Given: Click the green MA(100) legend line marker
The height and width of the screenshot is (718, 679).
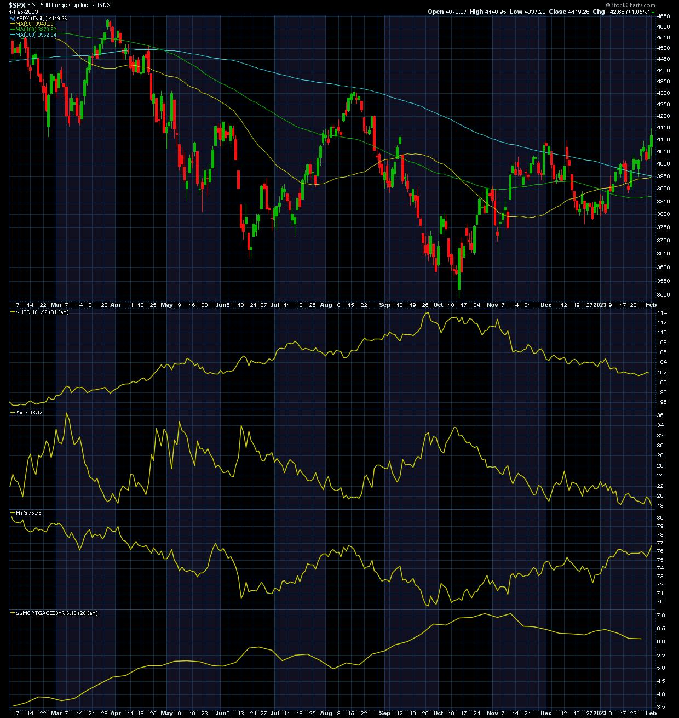Looking at the screenshot, I should (x=13, y=29).
